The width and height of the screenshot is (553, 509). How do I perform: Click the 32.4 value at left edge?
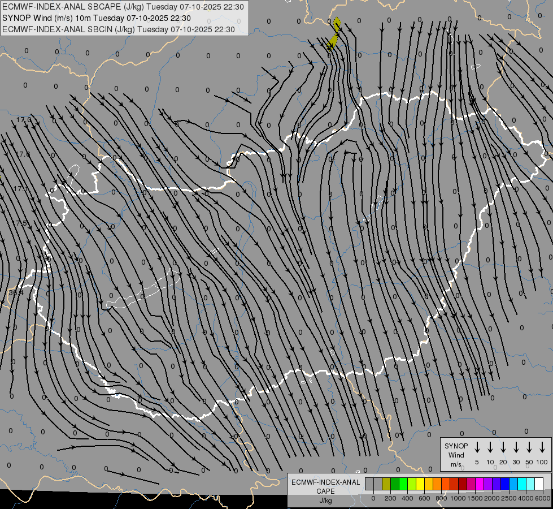pyautogui.click(x=16, y=292)
